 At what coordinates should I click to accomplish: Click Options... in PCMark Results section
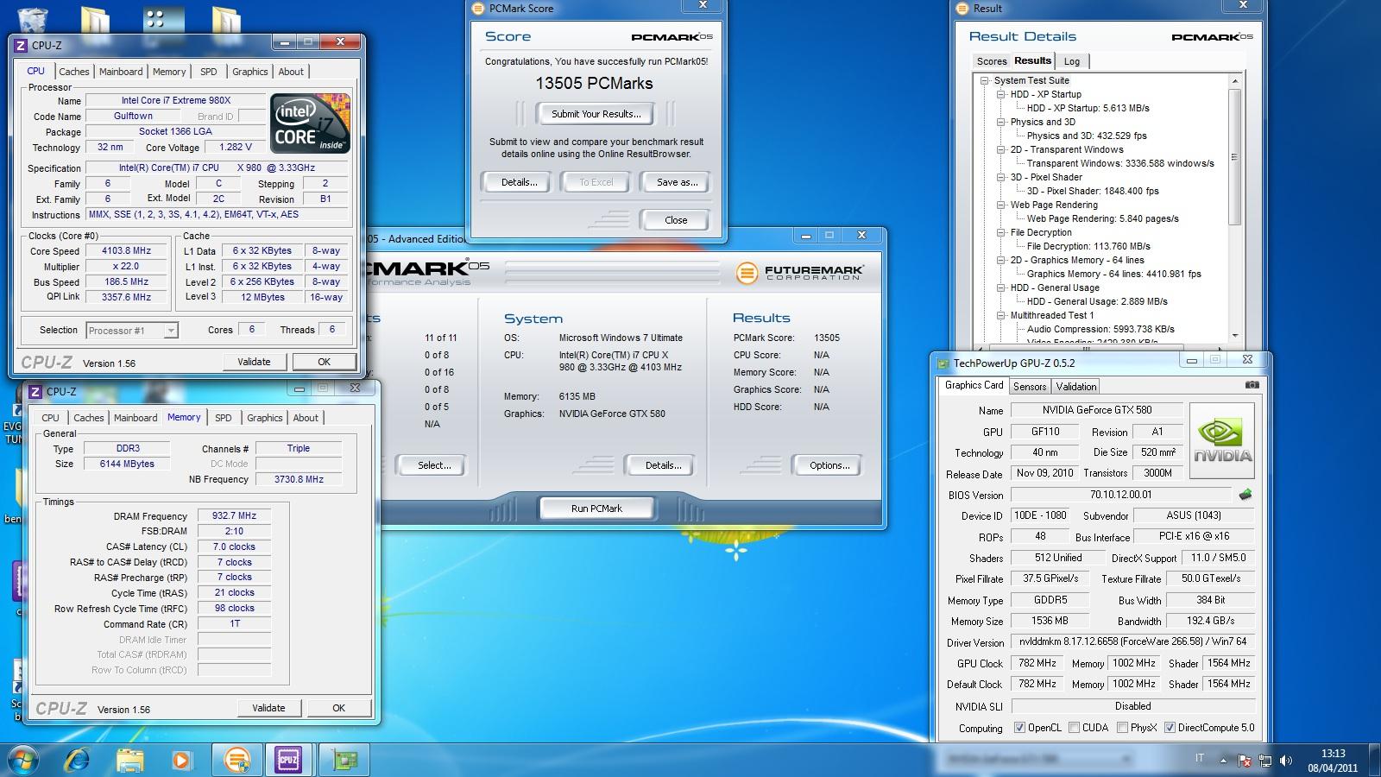coord(829,465)
